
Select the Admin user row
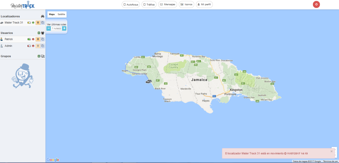[23, 46]
